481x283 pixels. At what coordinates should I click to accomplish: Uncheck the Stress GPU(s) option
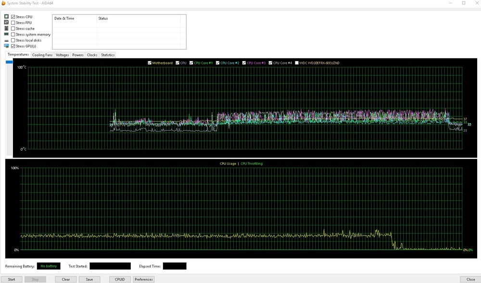[x=13, y=46]
